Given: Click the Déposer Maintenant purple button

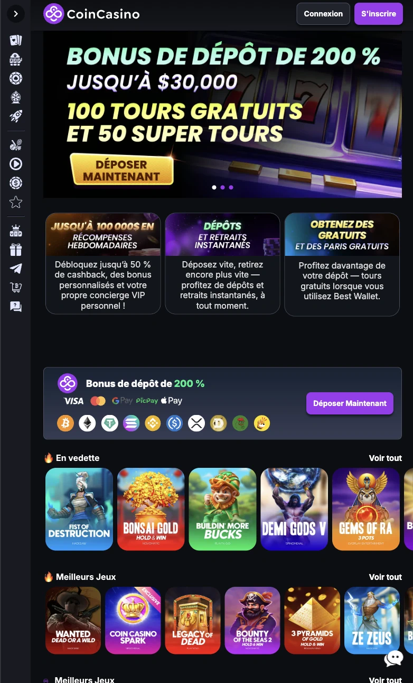Looking at the screenshot, I should tap(350, 403).
